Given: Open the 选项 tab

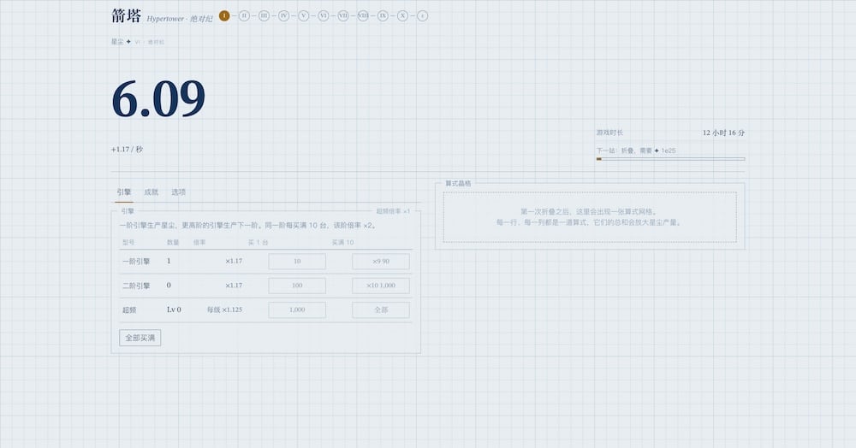Looking at the screenshot, I should click(179, 192).
